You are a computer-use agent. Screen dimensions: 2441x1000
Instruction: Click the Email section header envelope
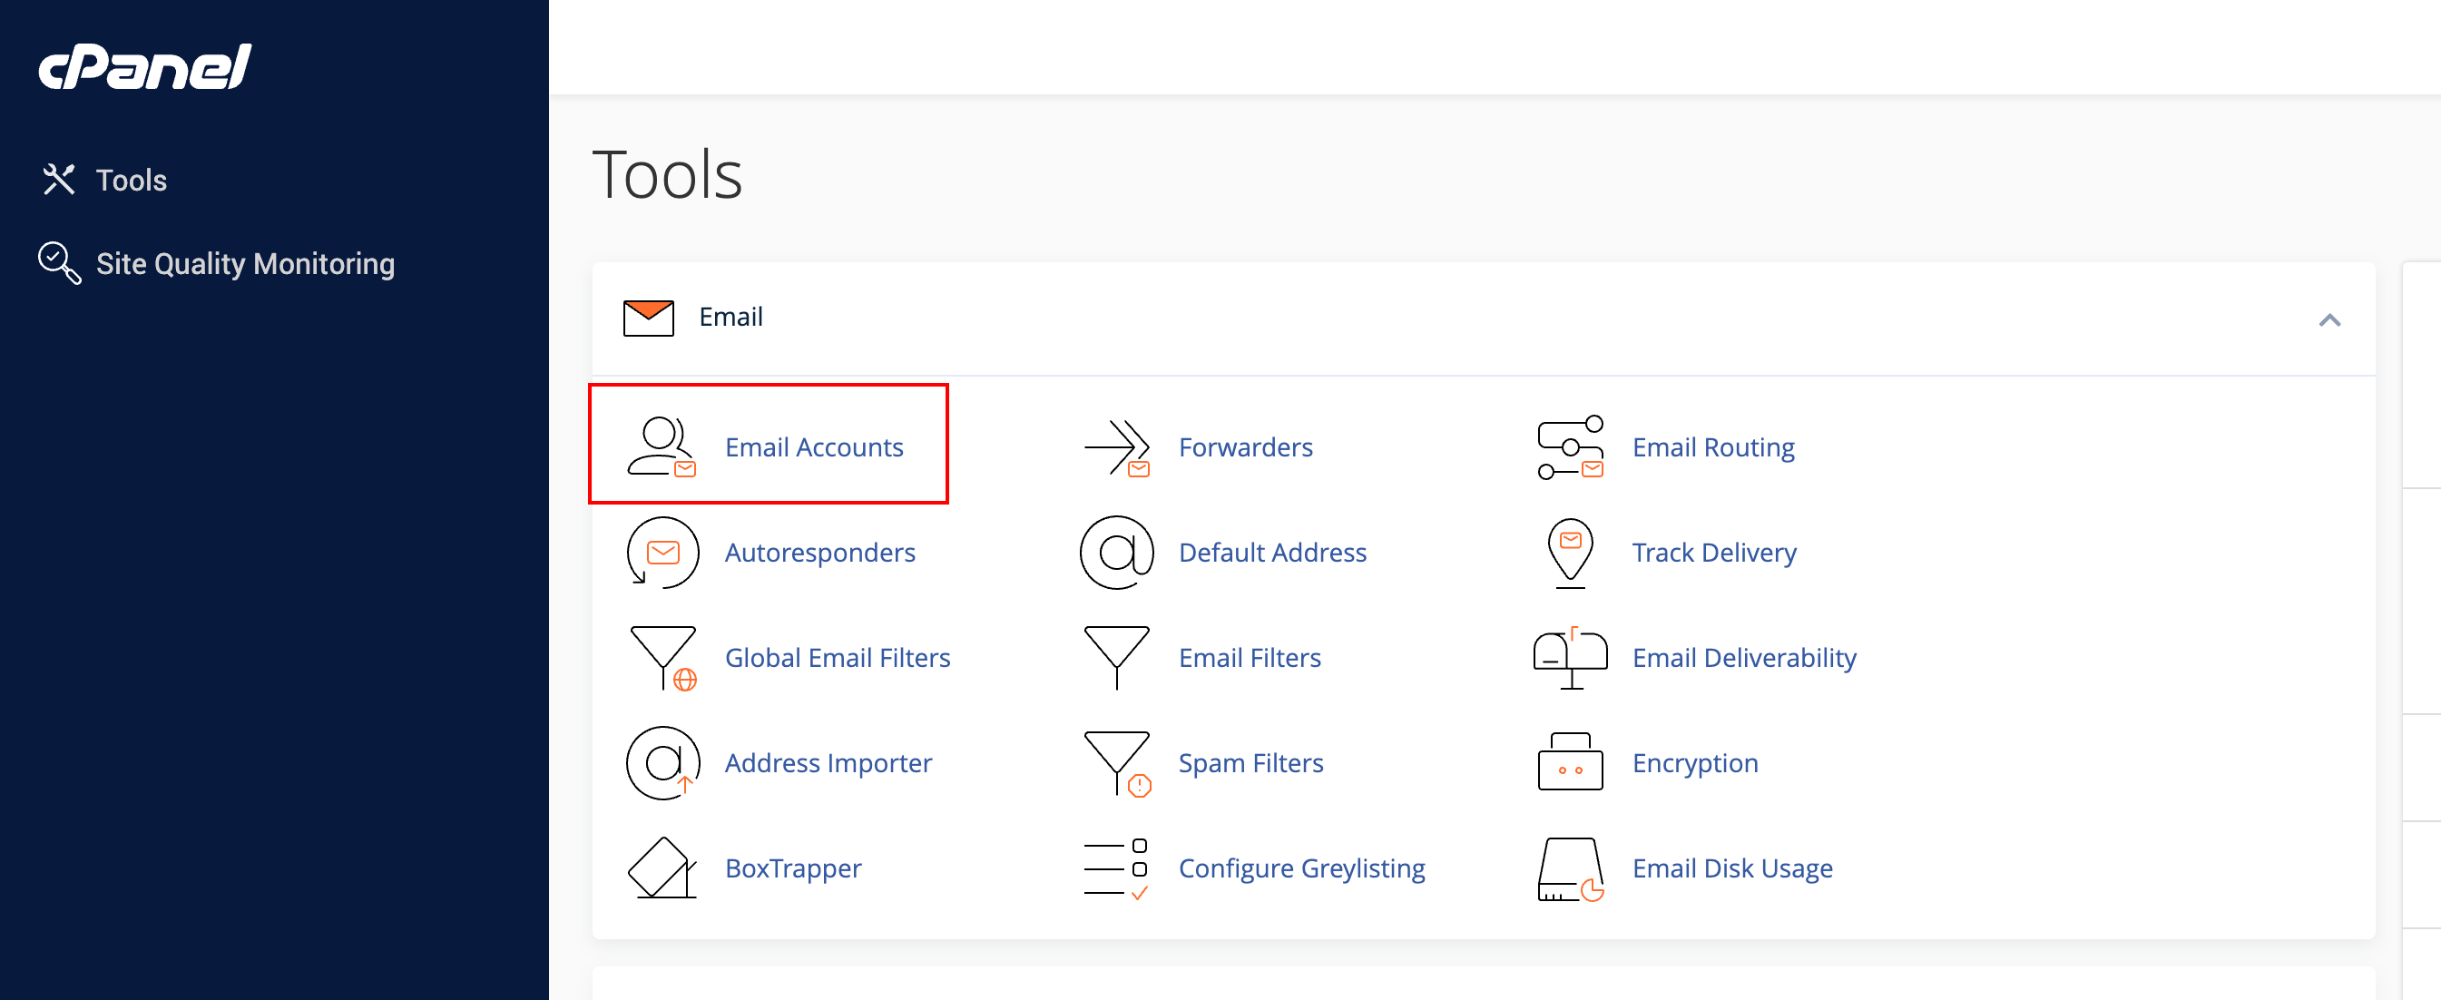point(648,318)
